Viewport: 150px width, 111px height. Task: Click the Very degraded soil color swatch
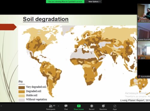click(22, 88)
